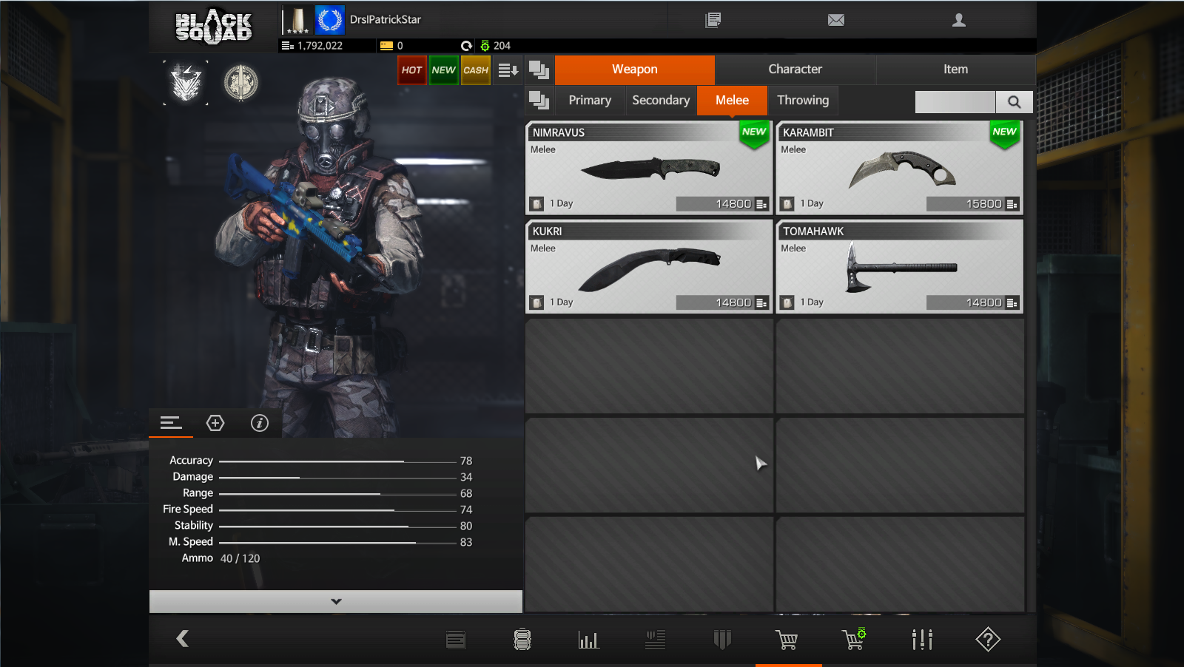Click the magnifier search button

pos(1014,102)
